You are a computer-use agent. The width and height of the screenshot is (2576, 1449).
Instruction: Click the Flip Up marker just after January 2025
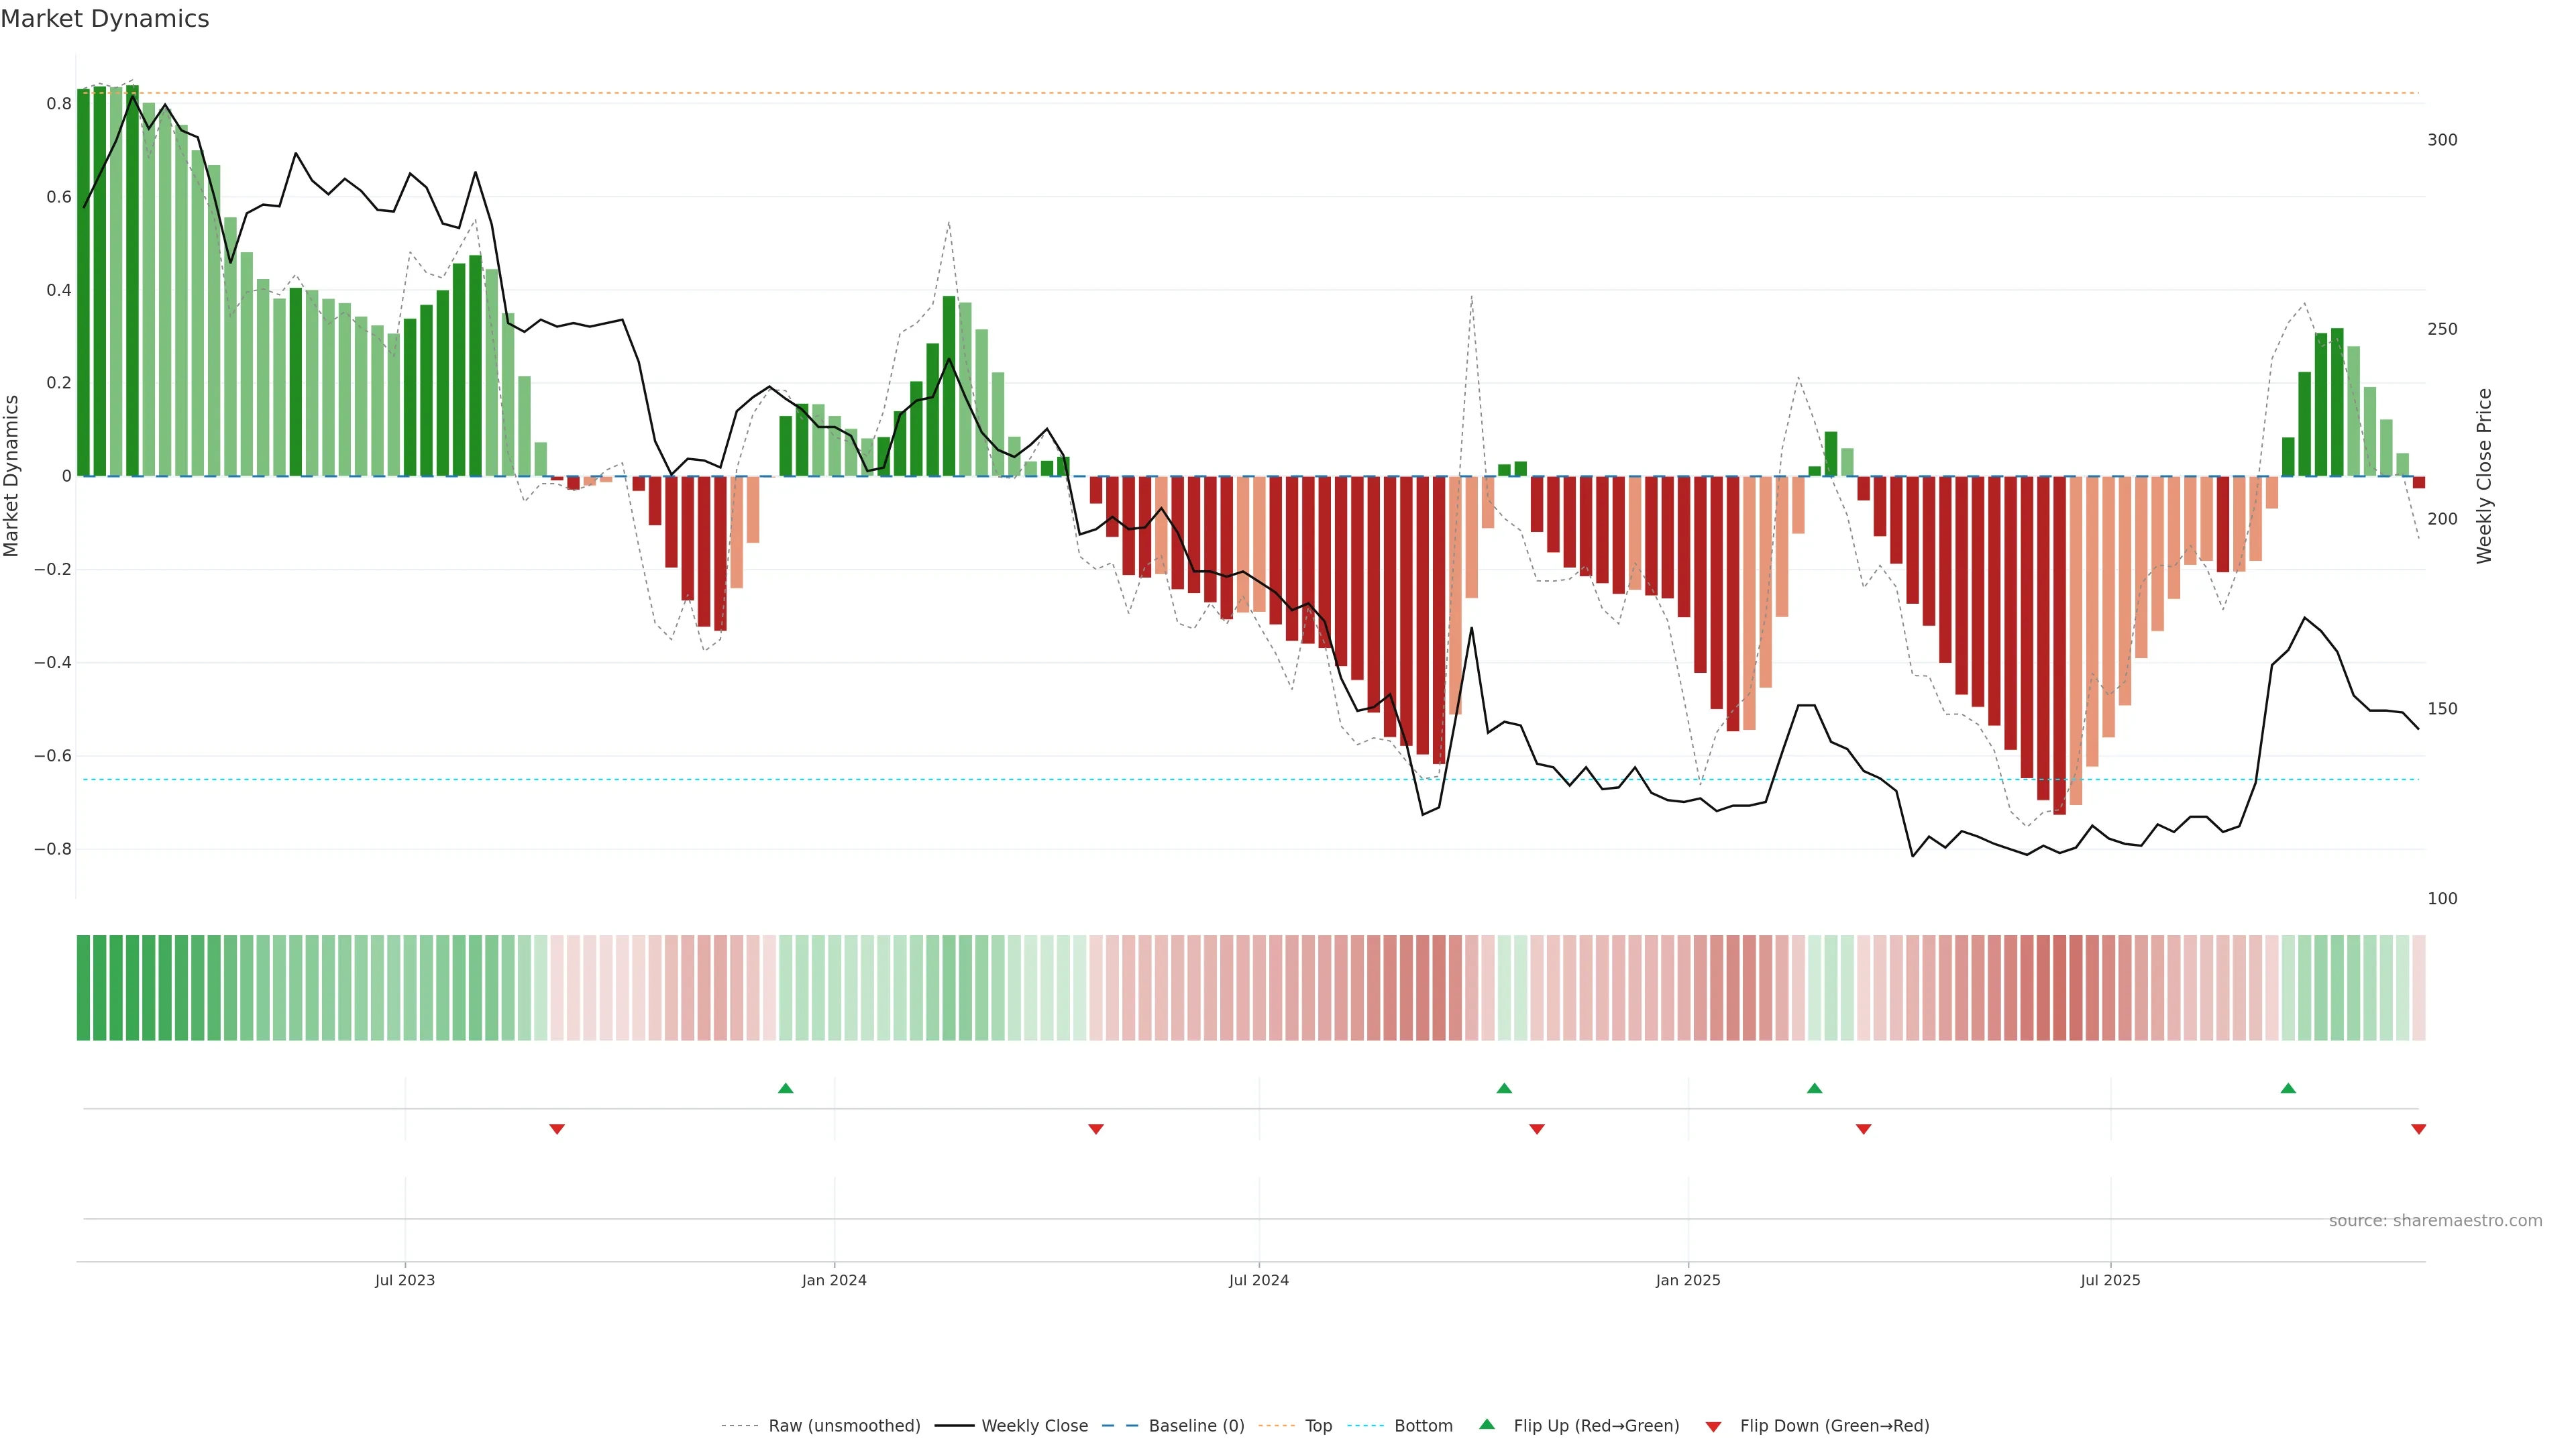[1814, 1088]
